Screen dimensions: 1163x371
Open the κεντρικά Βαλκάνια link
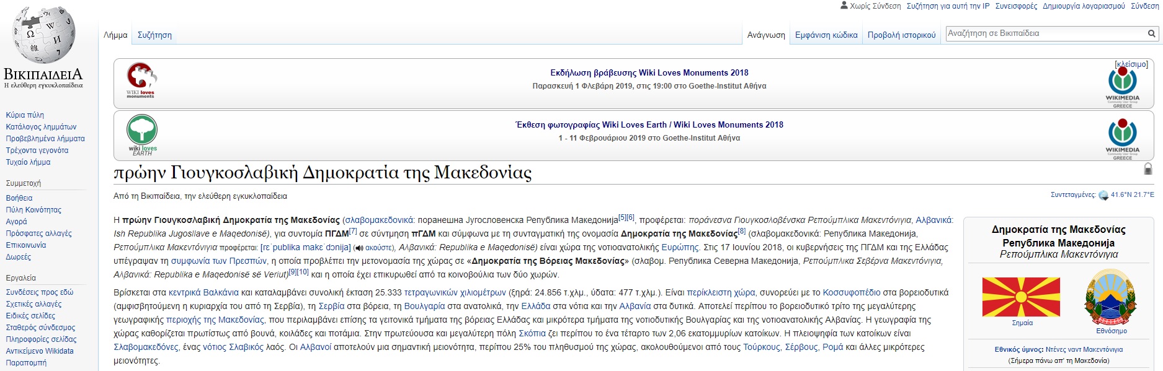click(x=203, y=292)
